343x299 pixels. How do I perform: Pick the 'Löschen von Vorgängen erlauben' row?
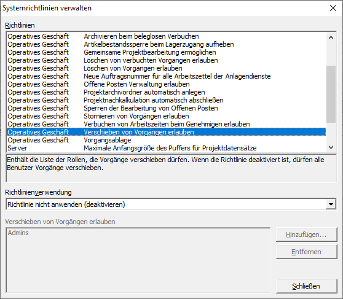tap(166, 68)
